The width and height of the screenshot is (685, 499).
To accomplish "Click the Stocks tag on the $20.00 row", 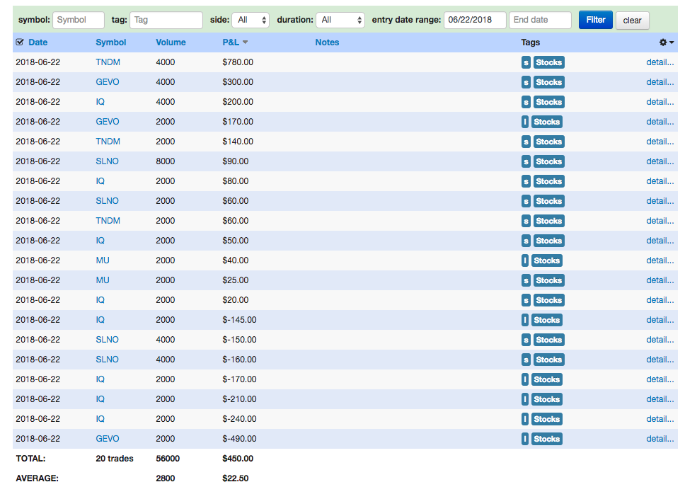I will point(548,300).
